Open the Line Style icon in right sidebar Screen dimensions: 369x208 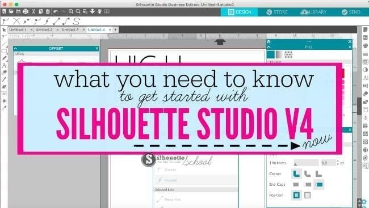coord(366,54)
